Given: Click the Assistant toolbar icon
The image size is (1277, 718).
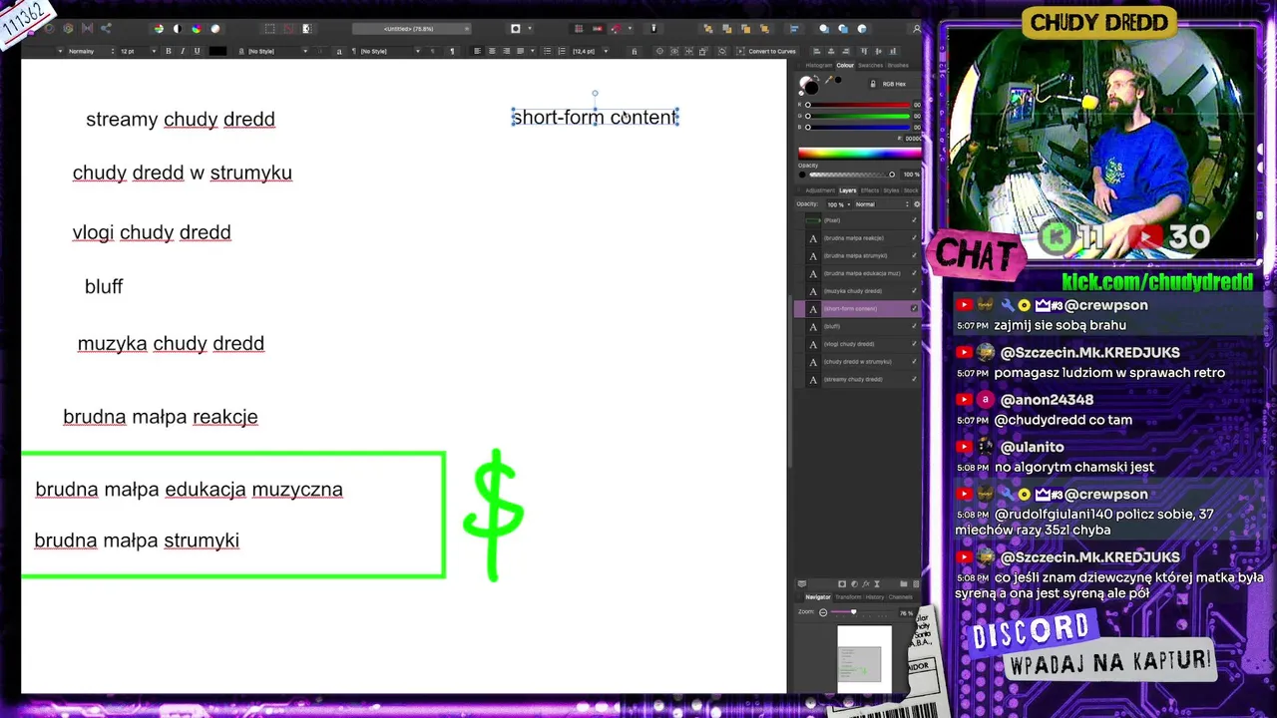Looking at the screenshot, I should (x=653, y=29).
